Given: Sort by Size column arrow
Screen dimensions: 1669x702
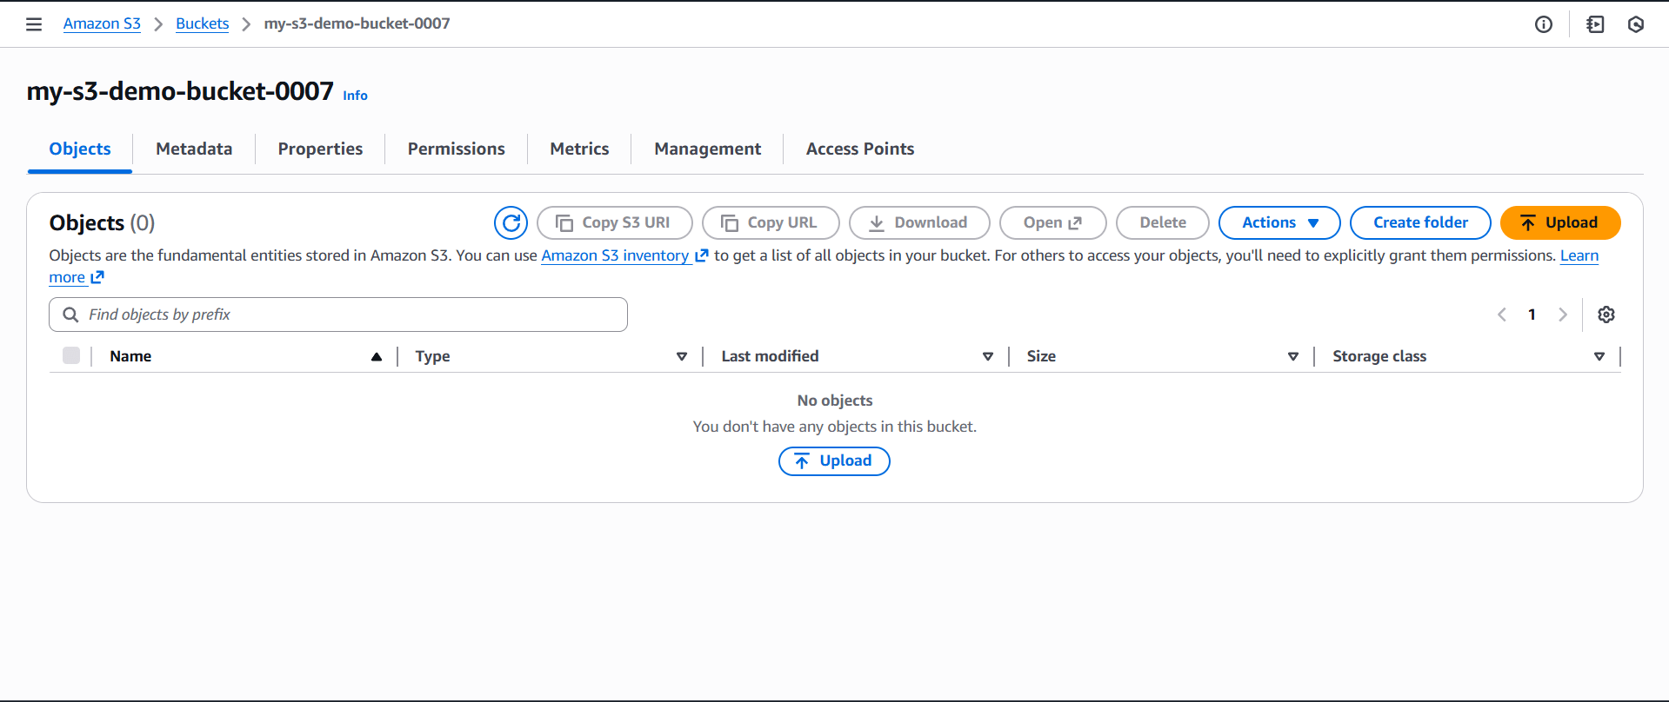Looking at the screenshot, I should coord(1293,356).
